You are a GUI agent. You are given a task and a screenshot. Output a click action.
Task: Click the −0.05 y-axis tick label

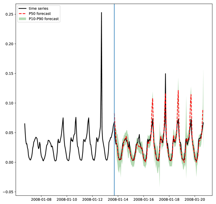tap(8, 192)
